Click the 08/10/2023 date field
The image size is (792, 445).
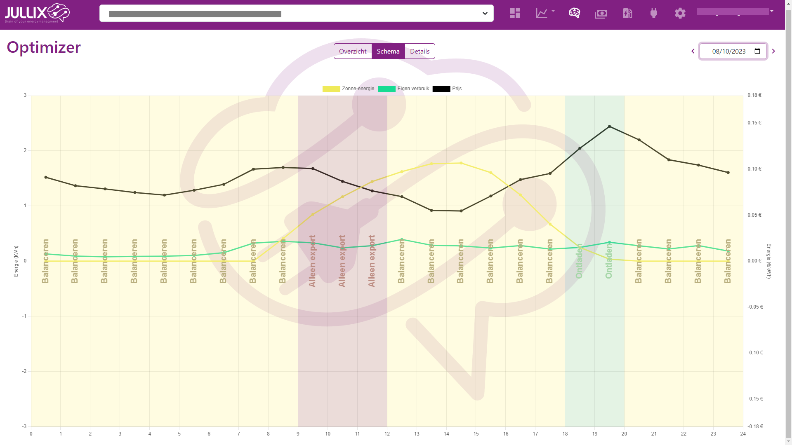coord(728,51)
